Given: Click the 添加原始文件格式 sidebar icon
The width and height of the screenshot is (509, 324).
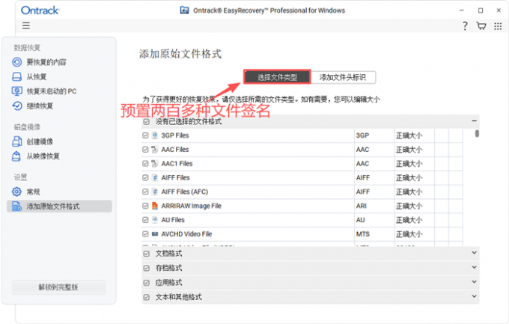Looking at the screenshot, I should (16, 207).
